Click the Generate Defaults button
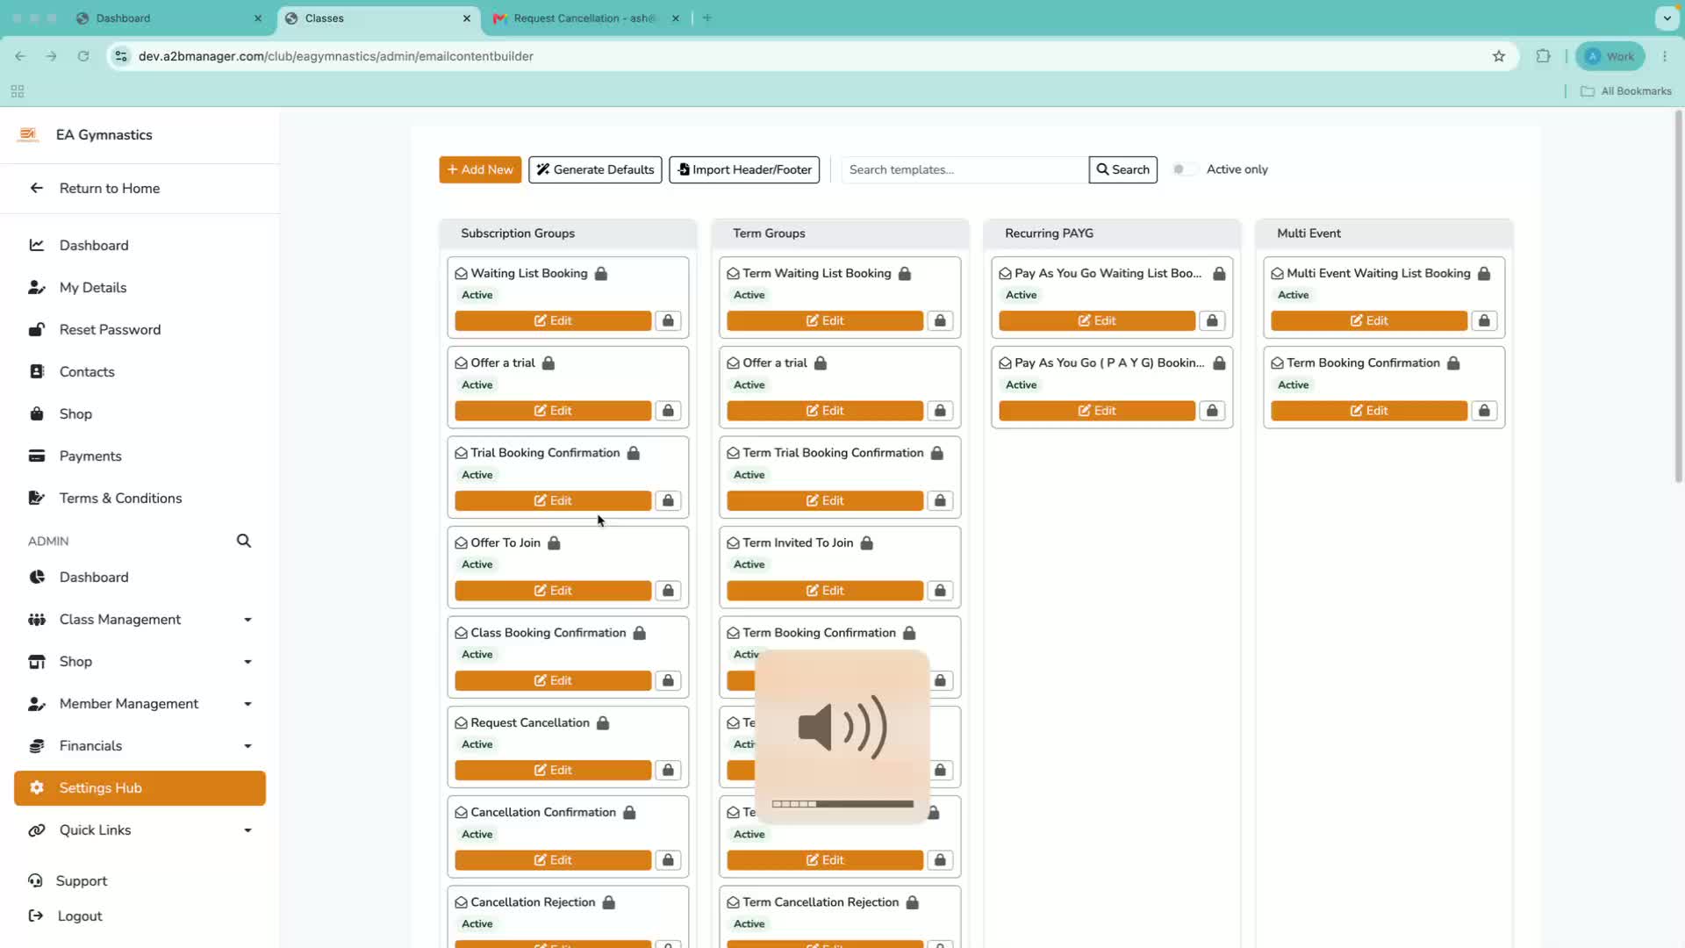The width and height of the screenshot is (1685, 948). (x=595, y=169)
